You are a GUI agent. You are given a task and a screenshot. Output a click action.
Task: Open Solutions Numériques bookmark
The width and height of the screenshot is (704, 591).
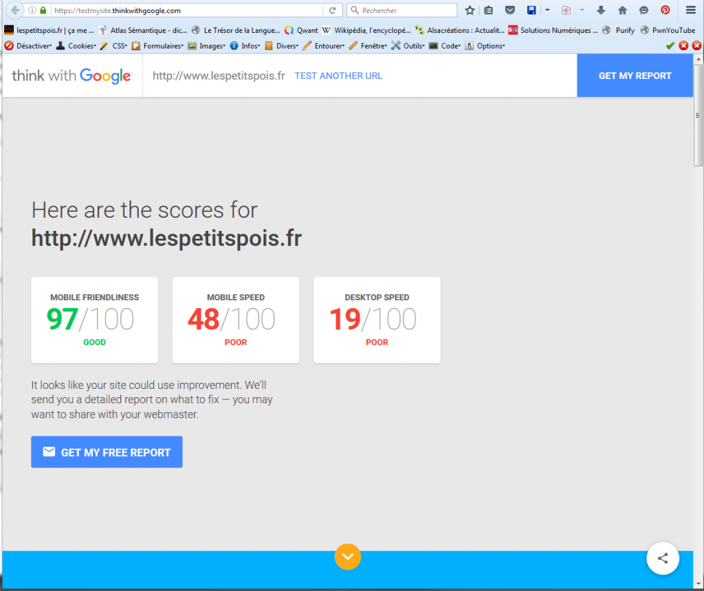553,30
